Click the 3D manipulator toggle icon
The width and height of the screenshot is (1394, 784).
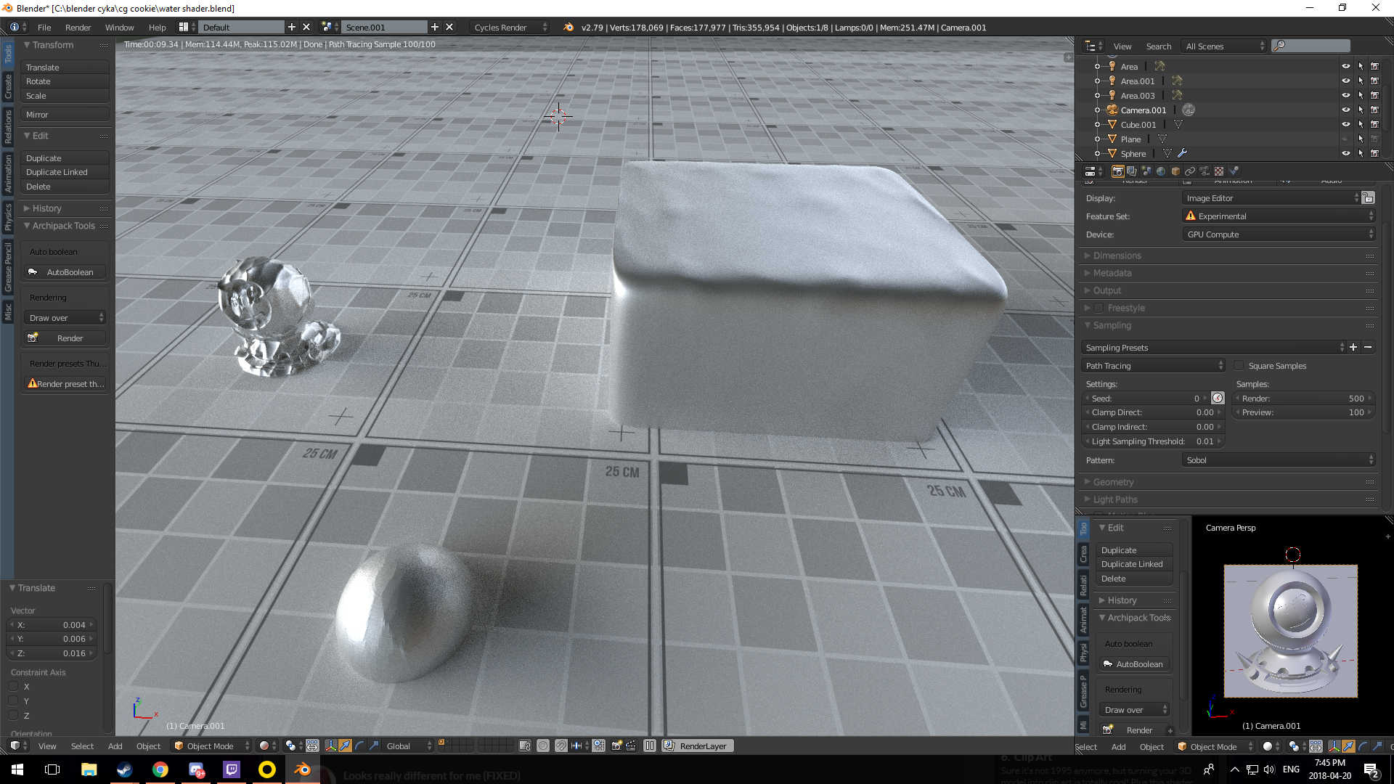coord(331,746)
